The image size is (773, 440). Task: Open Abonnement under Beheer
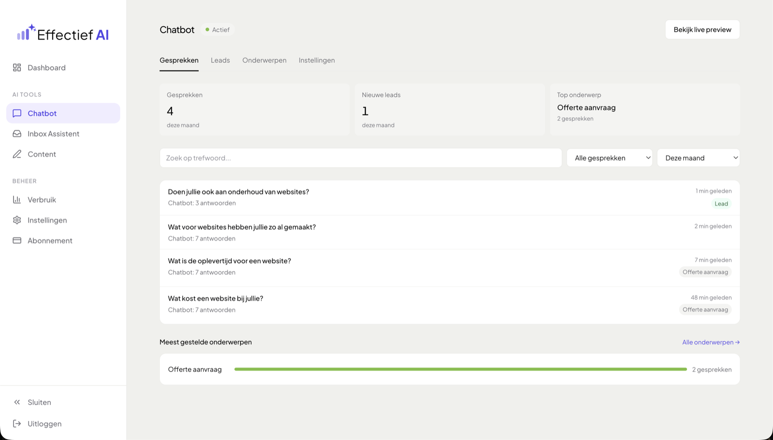[63, 240]
